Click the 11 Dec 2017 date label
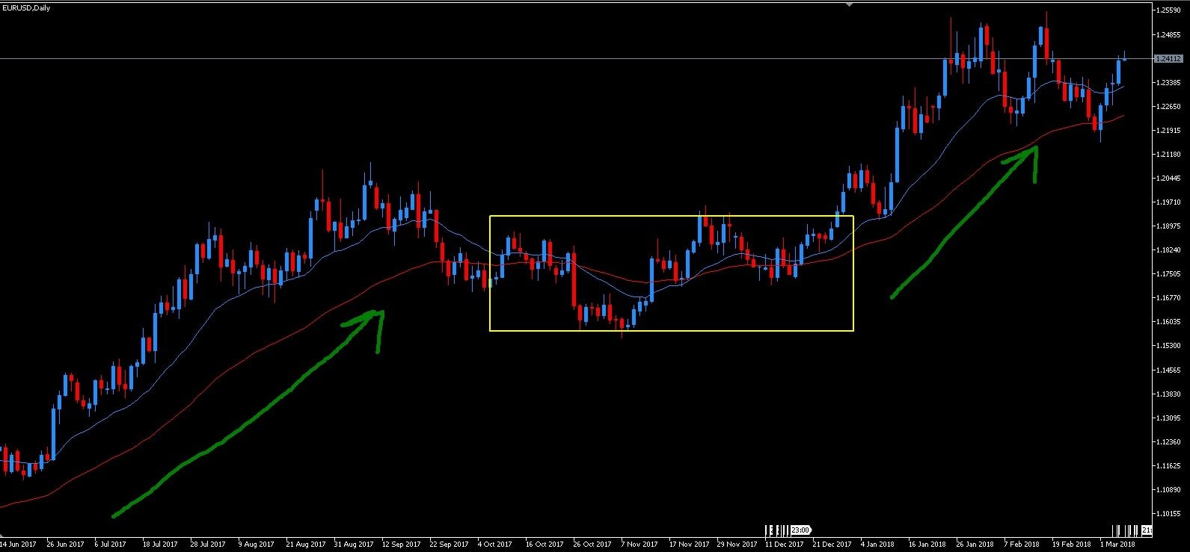 coord(785,544)
